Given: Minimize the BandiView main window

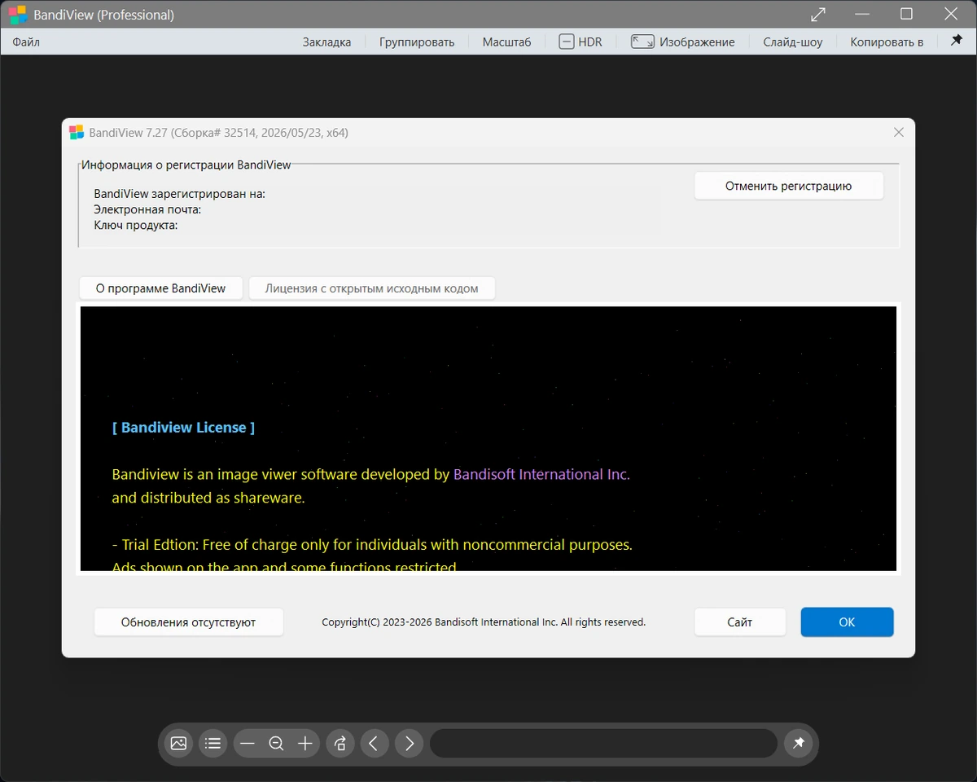Looking at the screenshot, I should point(862,14).
